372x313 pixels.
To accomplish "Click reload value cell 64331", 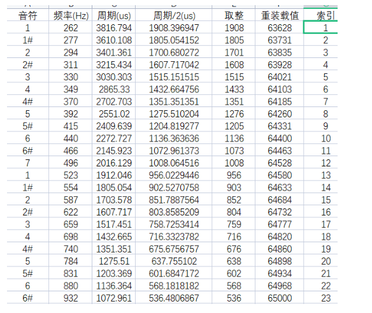I will click(280, 126).
